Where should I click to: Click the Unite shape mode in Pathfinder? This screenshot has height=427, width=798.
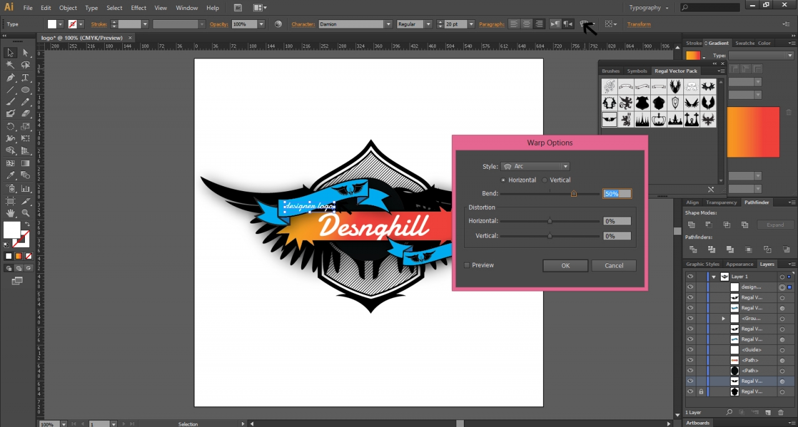(x=691, y=225)
